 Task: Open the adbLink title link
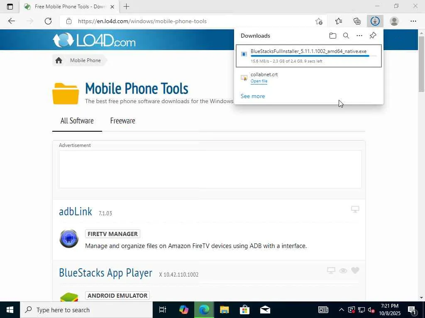tap(76, 212)
